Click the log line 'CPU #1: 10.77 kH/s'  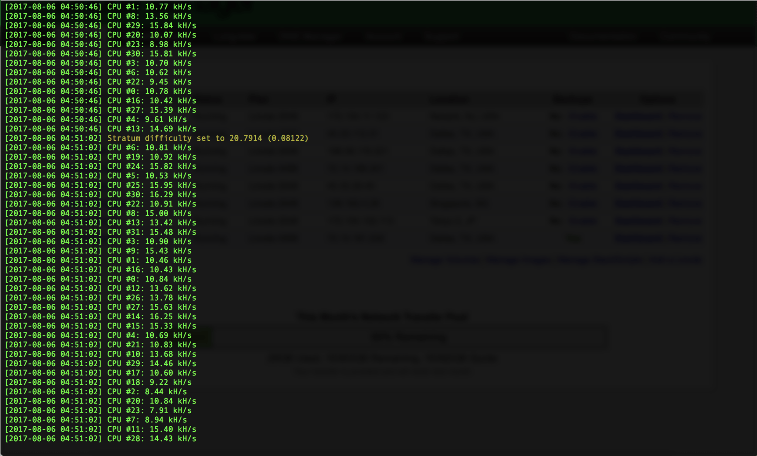[x=98, y=7]
